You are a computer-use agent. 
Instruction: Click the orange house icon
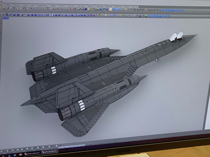click(111, 9)
